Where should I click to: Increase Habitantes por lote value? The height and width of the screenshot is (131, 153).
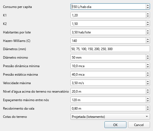(148, 31)
